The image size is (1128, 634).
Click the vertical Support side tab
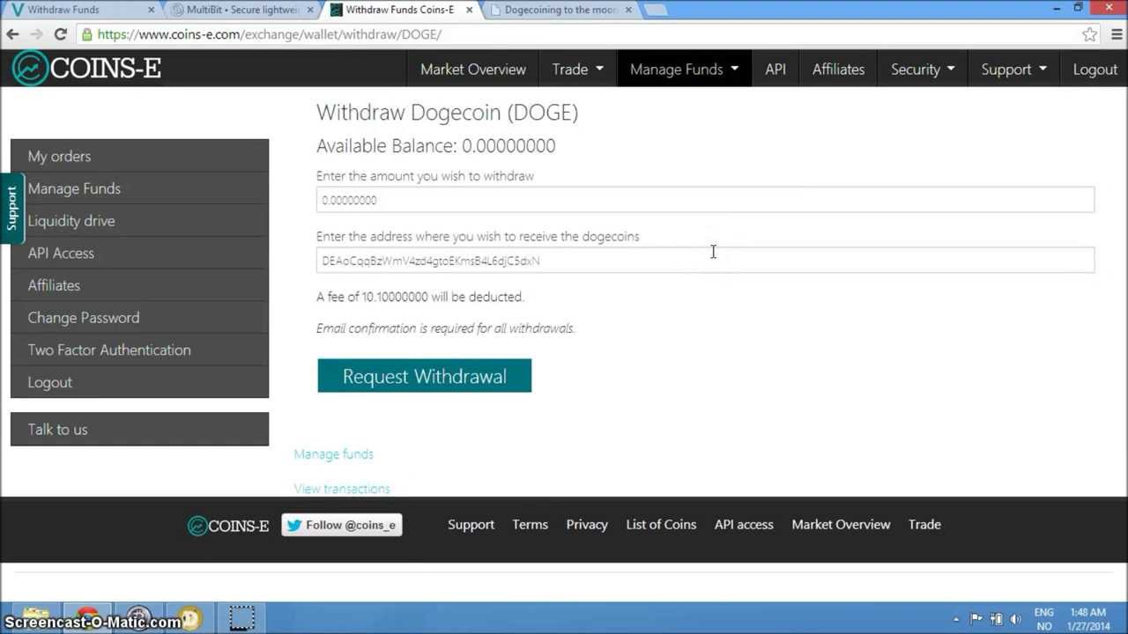coord(11,209)
